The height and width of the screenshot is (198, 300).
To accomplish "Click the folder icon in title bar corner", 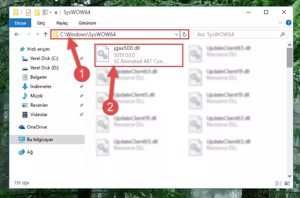I will pyautogui.click(x=16, y=12).
